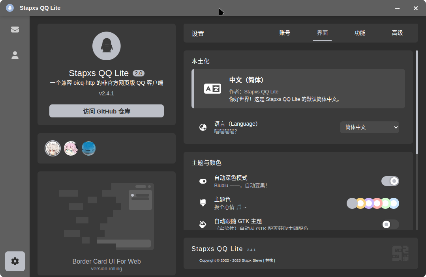426x277 pixels.
Task: Choose the light blue theme color swatch
Action: point(394,203)
